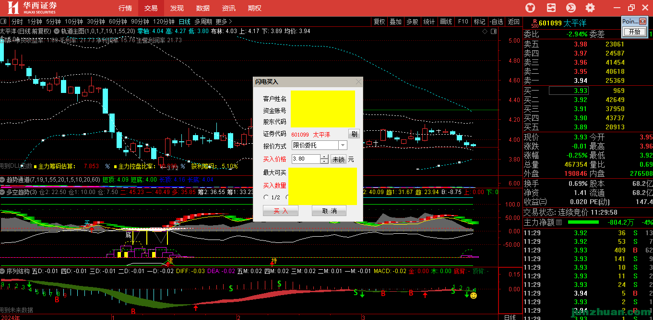This screenshot has width=653, height=320.
Task: Click the 刷 refresh button in the dialog
Action: [354, 134]
